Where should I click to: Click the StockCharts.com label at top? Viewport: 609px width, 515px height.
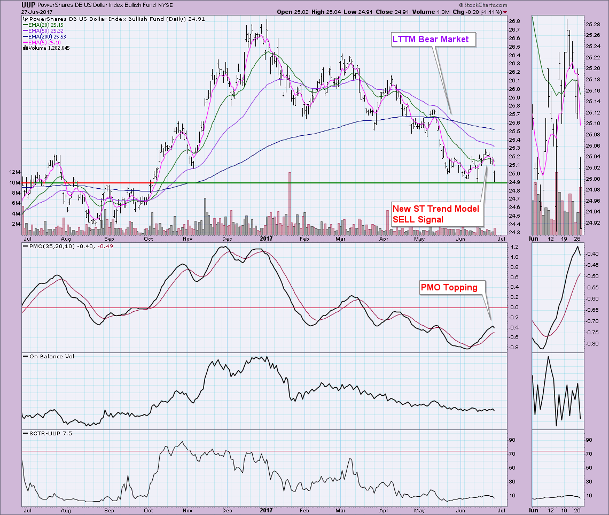tap(483, 5)
